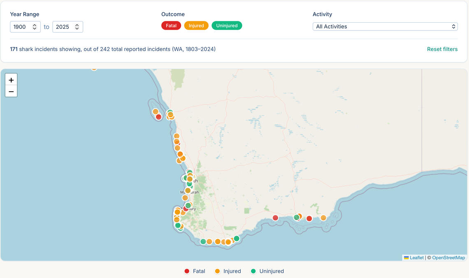Select the orange marker at the map's top edge
Viewport: 469px width, 278px height.
pos(94,68)
